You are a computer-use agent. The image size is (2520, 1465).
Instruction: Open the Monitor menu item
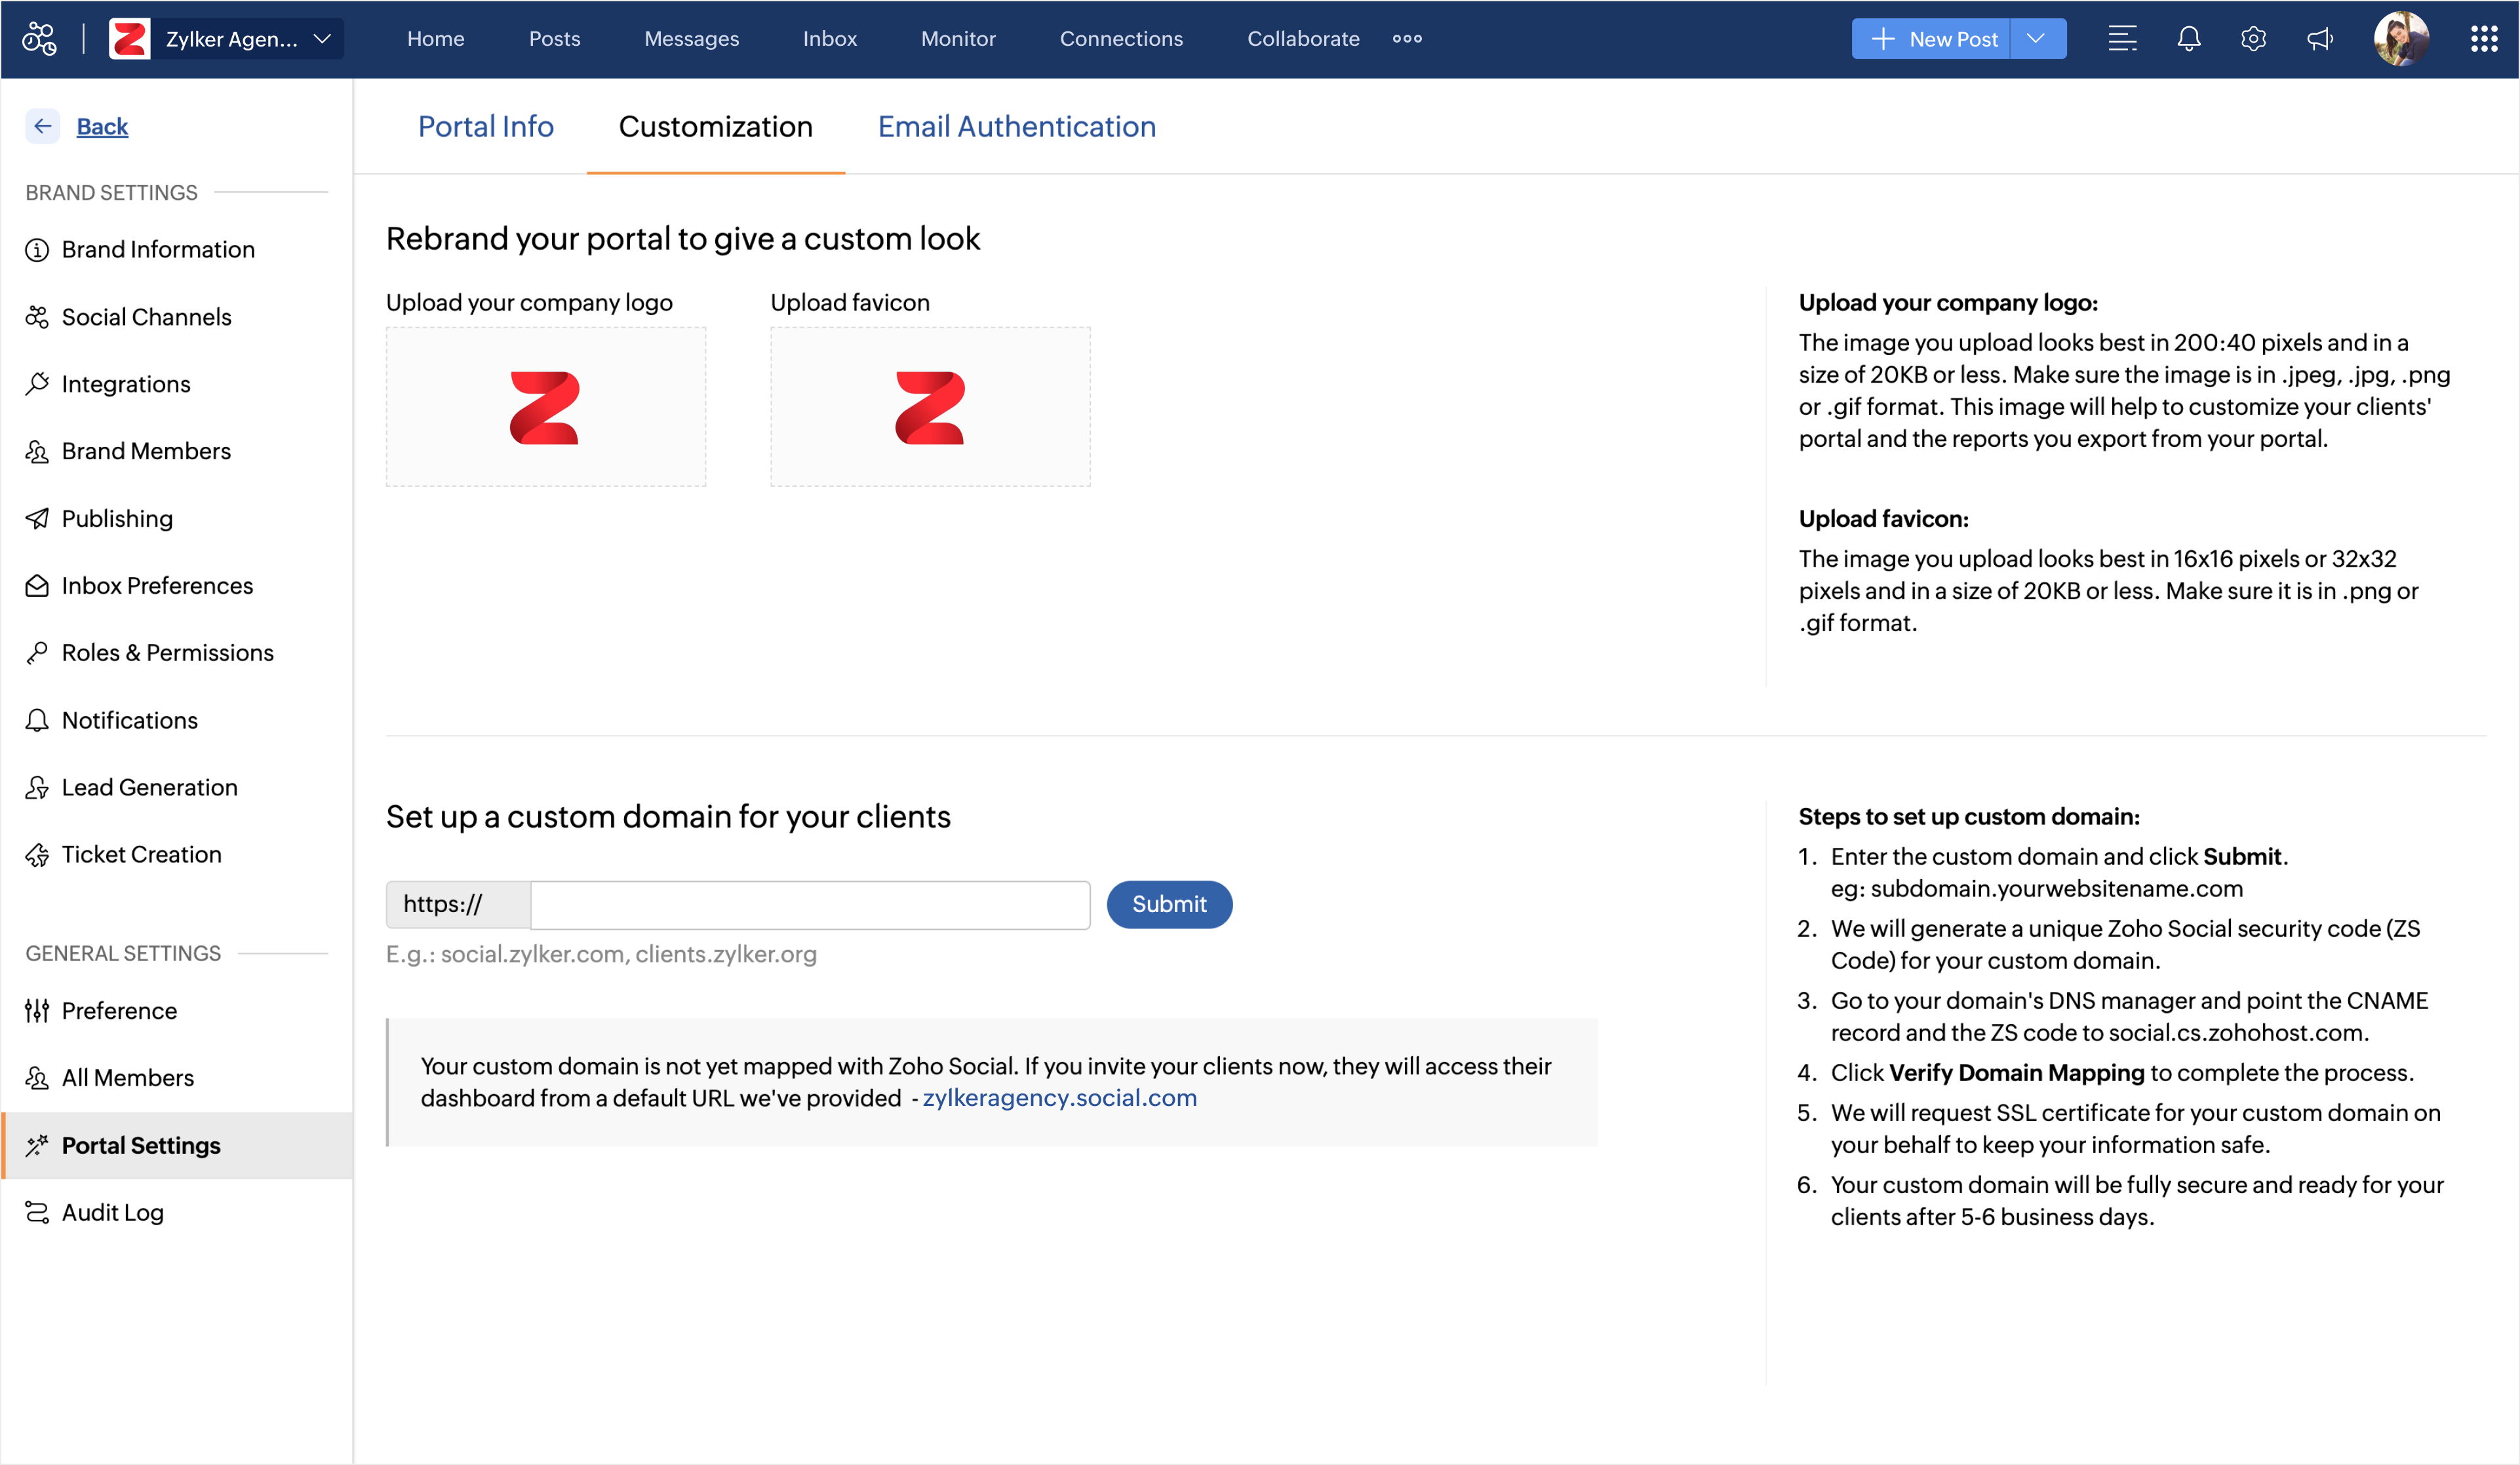tap(957, 39)
